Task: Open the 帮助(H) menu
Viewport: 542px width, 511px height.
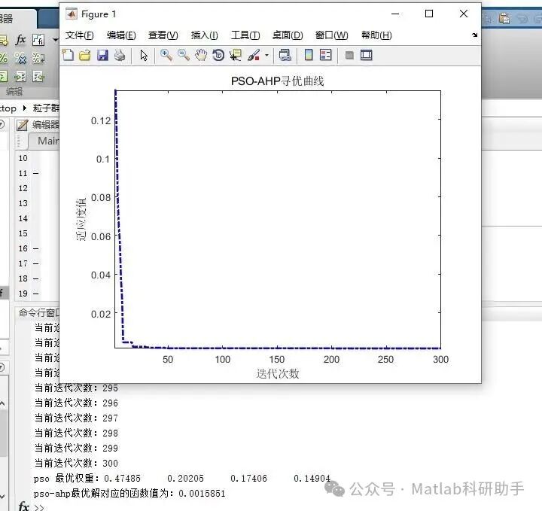Action: coord(377,35)
